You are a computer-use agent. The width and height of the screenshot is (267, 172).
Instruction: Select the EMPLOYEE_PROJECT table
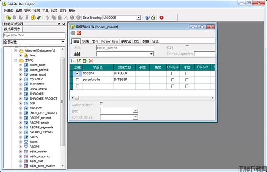click(43, 99)
